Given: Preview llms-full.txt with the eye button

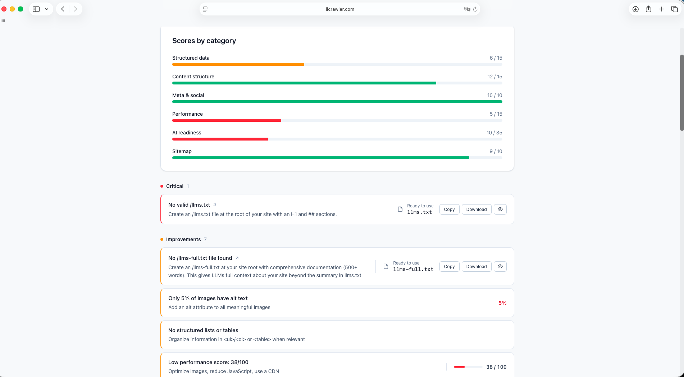Looking at the screenshot, I should 500,266.
